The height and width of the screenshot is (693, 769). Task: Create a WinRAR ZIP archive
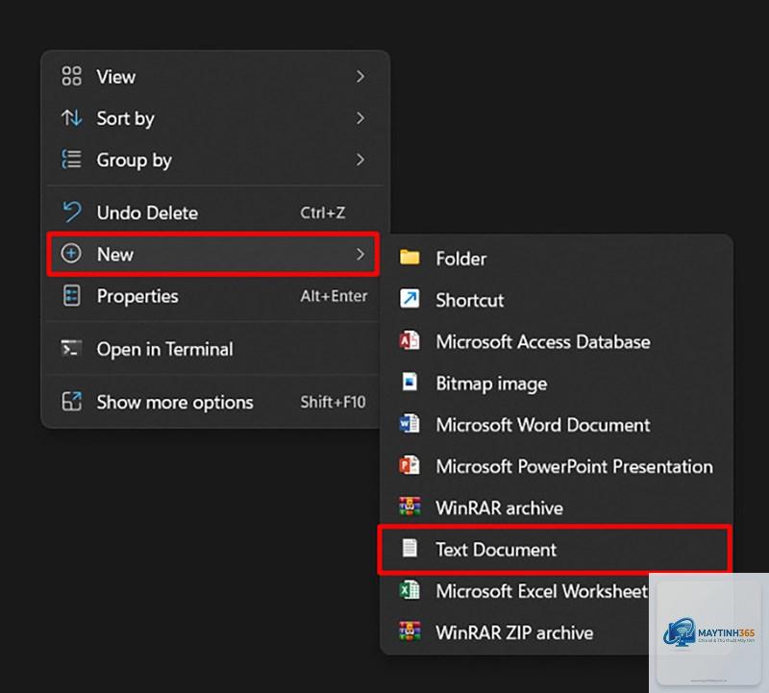tap(517, 632)
